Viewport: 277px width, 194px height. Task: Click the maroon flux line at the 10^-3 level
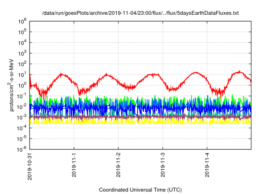[x=140, y=117]
